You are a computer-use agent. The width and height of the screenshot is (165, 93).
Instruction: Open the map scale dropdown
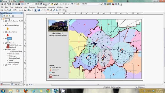pyautogui.click(x=98, y=4)
